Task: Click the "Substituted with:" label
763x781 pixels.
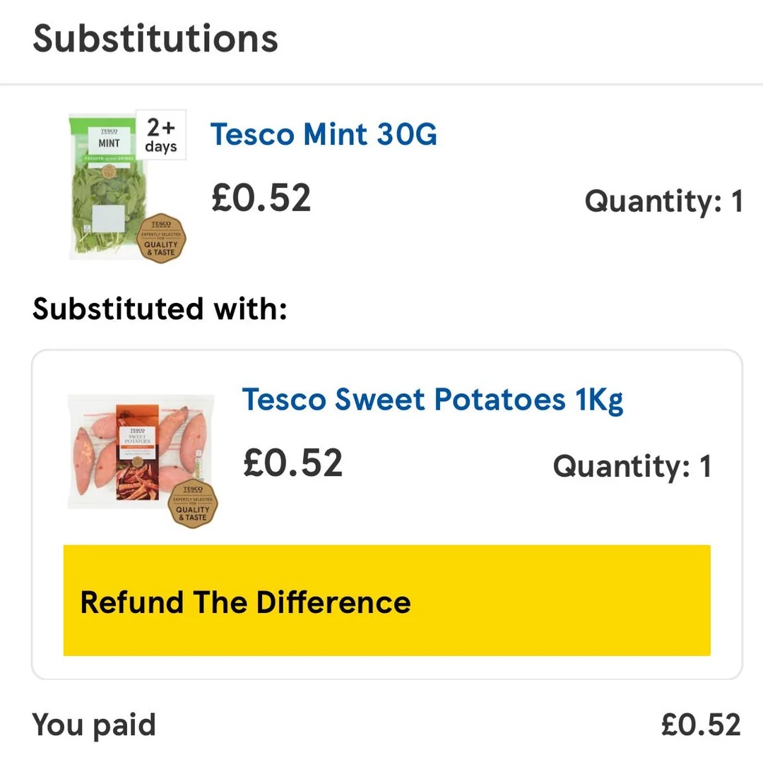Action: pyautogui.click(x=160, y=309)
